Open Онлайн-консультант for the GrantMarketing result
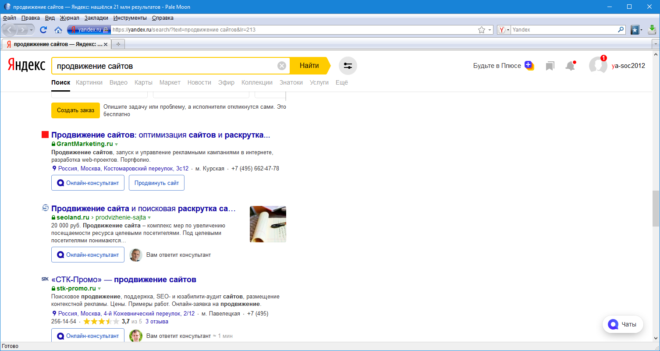 [88, 183]
